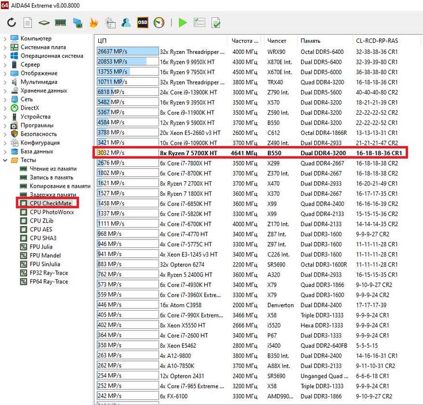Click the network computers toolbar icon
Viewport: 423px width, 405px height.
tap(78, 23)
